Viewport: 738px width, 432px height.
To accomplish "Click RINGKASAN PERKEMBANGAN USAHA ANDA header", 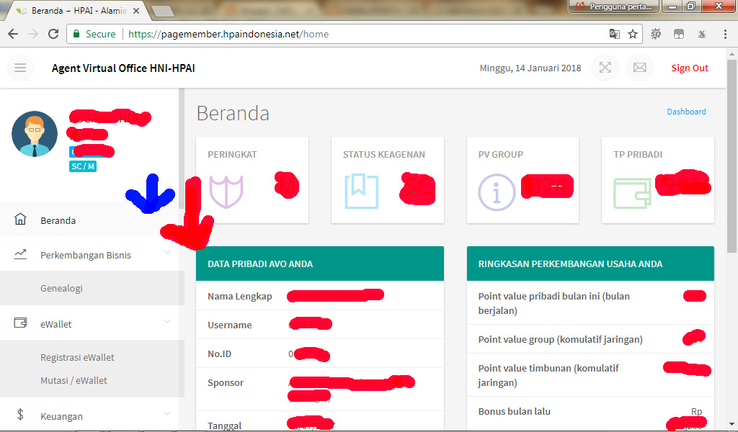I will (x=590, y=264).
